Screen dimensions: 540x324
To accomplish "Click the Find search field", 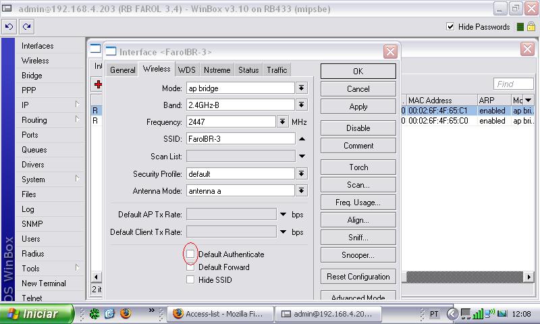I will coord(513,84).
